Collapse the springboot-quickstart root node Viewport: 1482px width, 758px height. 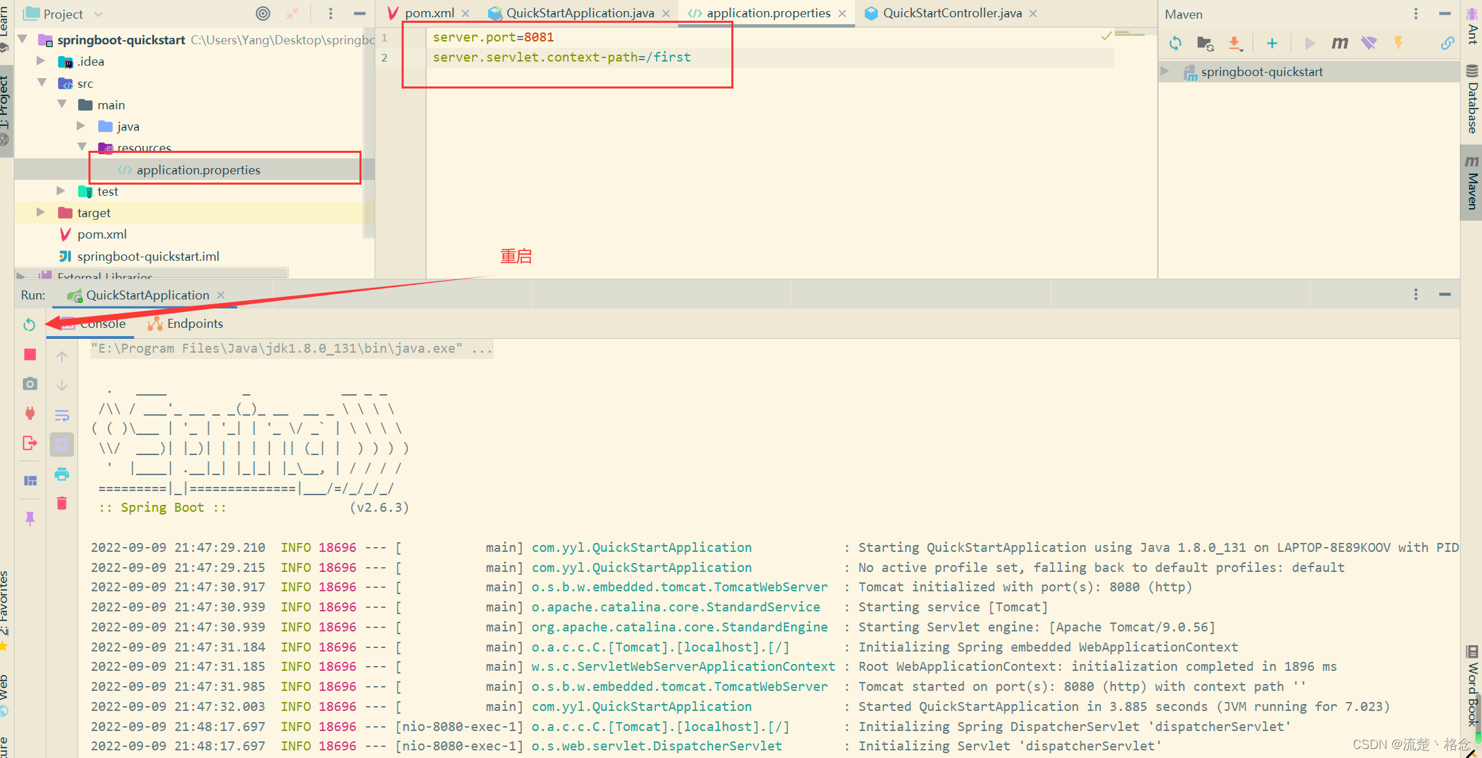[23, 39]
